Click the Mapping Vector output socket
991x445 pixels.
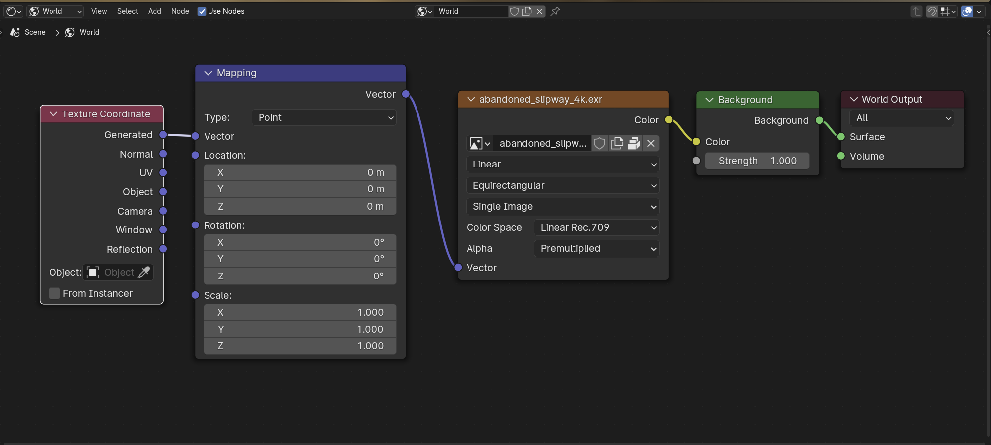(406, 94)
